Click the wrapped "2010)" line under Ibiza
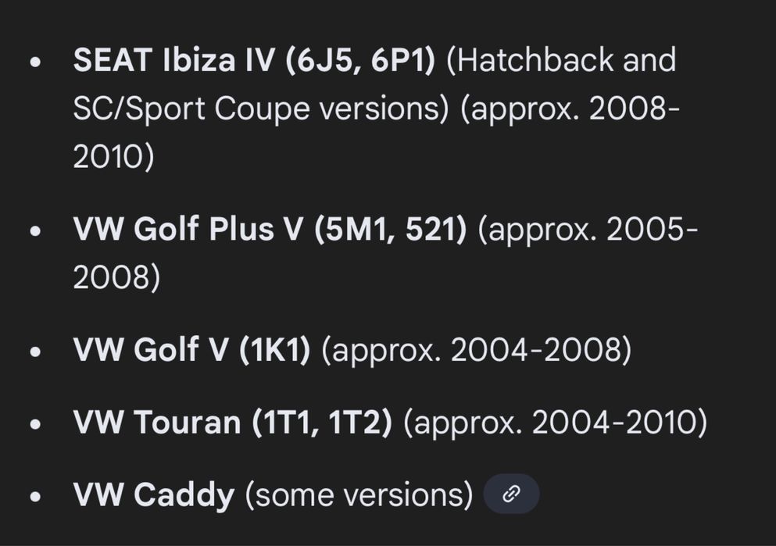 [113, 158]
